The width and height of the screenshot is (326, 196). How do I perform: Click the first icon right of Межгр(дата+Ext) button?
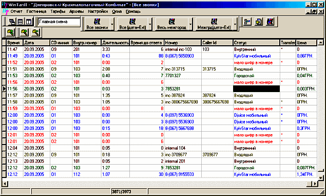tap(247, 22)
